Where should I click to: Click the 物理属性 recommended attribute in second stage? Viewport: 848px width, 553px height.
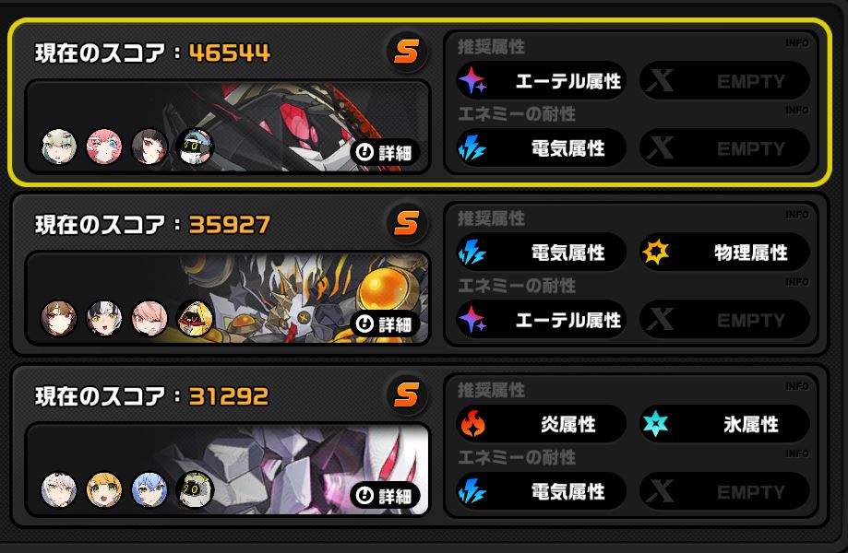pos(724,253)
